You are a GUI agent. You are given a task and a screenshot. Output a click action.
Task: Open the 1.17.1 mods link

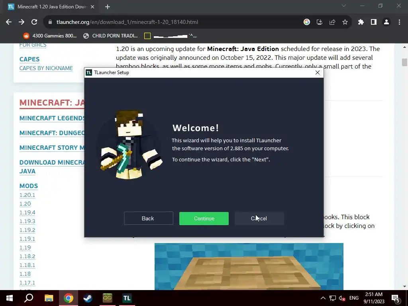pyautogui.click(x=27, y=283)
